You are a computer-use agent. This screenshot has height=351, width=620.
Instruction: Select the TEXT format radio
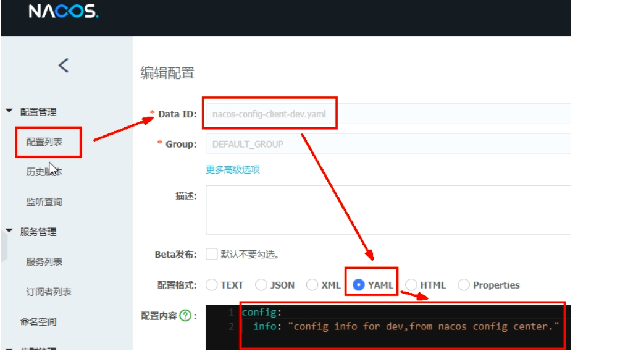click(x=212, y=284)
